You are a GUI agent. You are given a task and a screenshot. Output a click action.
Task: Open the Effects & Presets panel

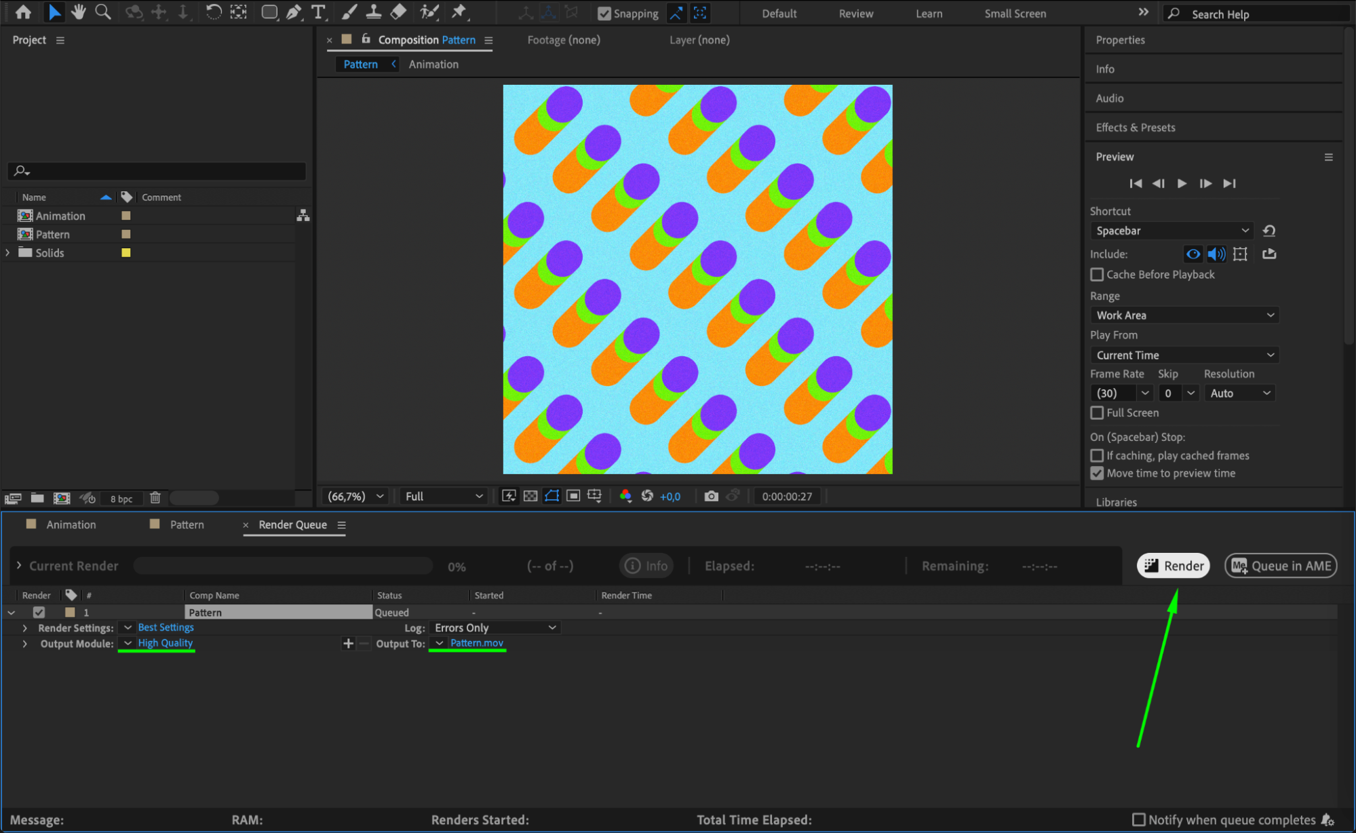click(1136, 128)
